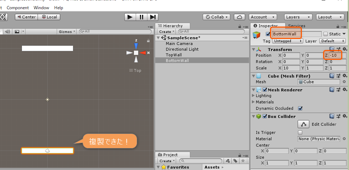Click the Project favorites star filter icon
349x170 pixels.
[243, 161]
